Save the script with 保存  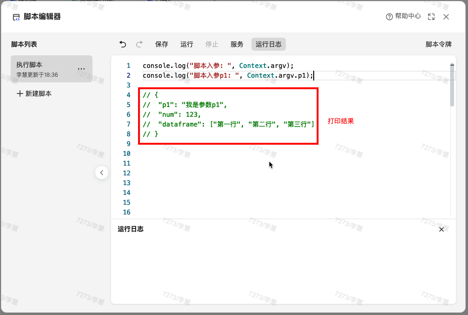(162, 44)
